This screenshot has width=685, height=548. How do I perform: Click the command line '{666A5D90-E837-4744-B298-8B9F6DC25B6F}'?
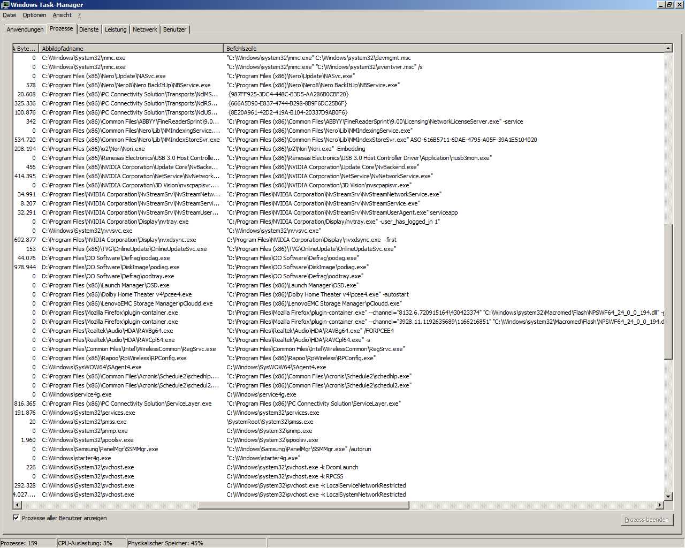287,103
